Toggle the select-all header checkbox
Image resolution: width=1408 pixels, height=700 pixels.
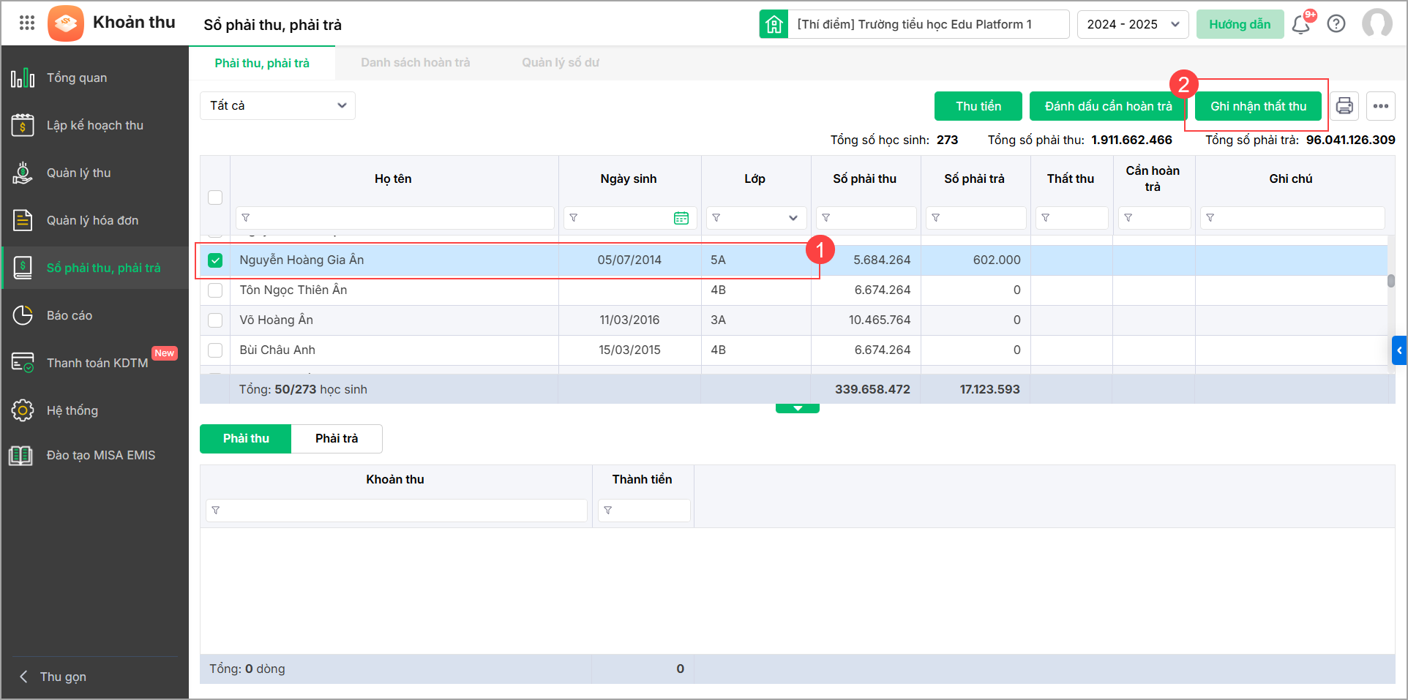point(215,197)
